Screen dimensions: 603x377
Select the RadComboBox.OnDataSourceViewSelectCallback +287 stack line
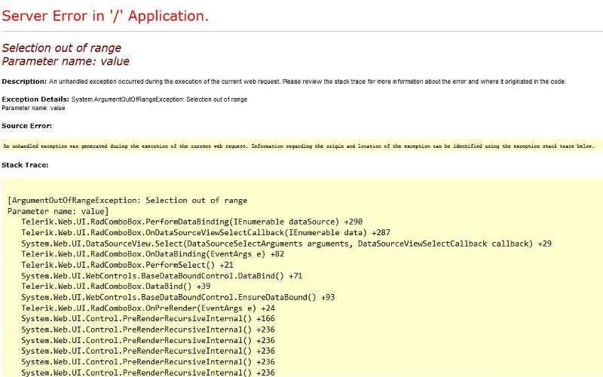(206, 233)
